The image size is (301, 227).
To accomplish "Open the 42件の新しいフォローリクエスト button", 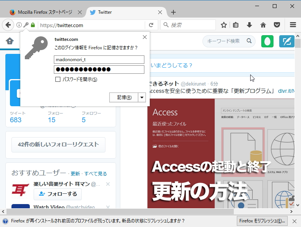I will (x=58, y=144).
